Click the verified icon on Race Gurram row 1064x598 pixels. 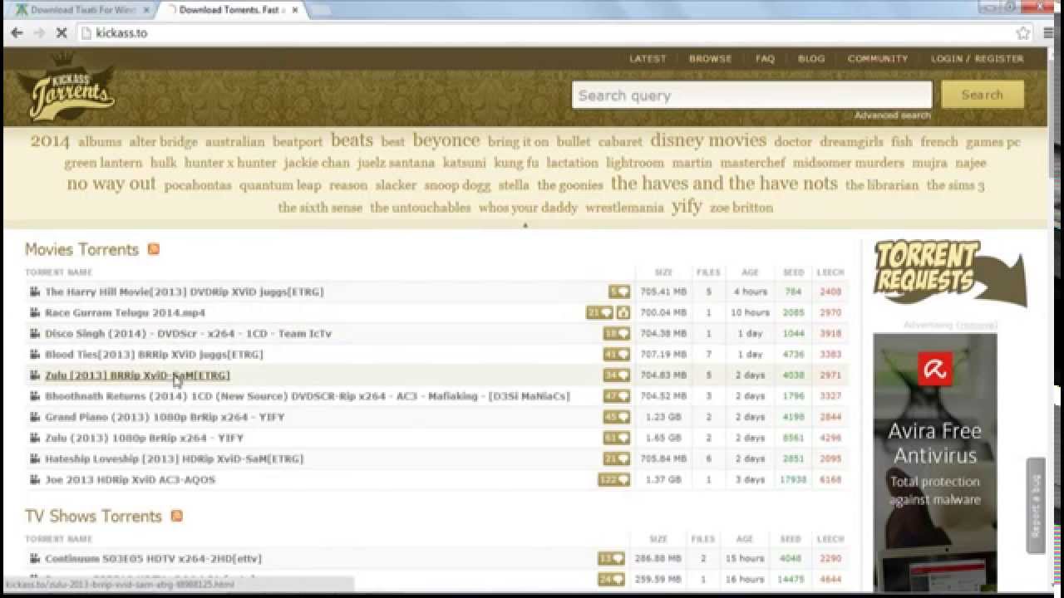pyautogui.click(x=623, y=312)
